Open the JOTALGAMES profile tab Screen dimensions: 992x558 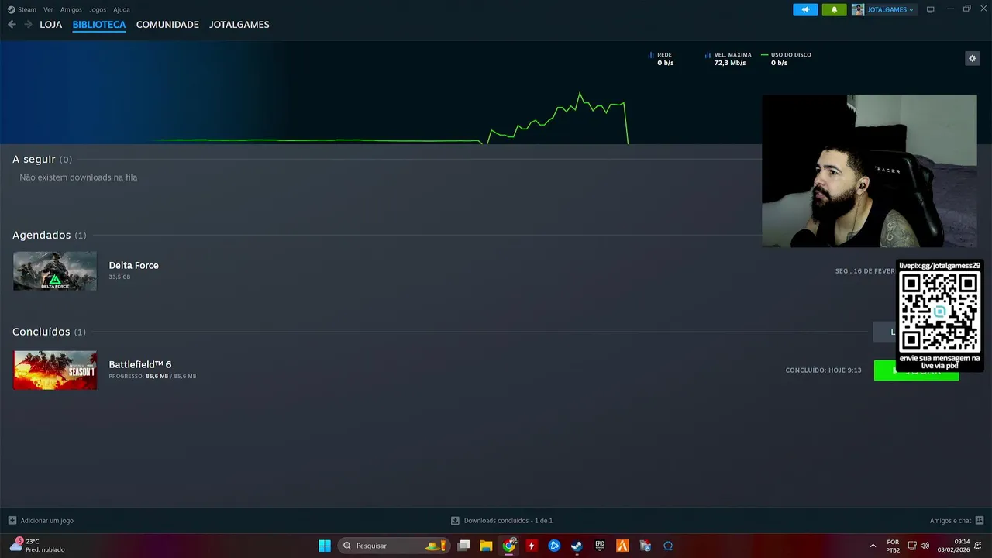(x=239, y=25)
